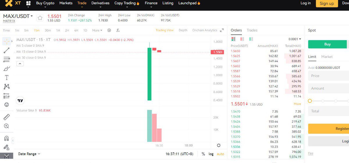Open the Date Range dropdown
This screenshot has width=349, height=163.
pyautogui.click(x=29, y=154)
